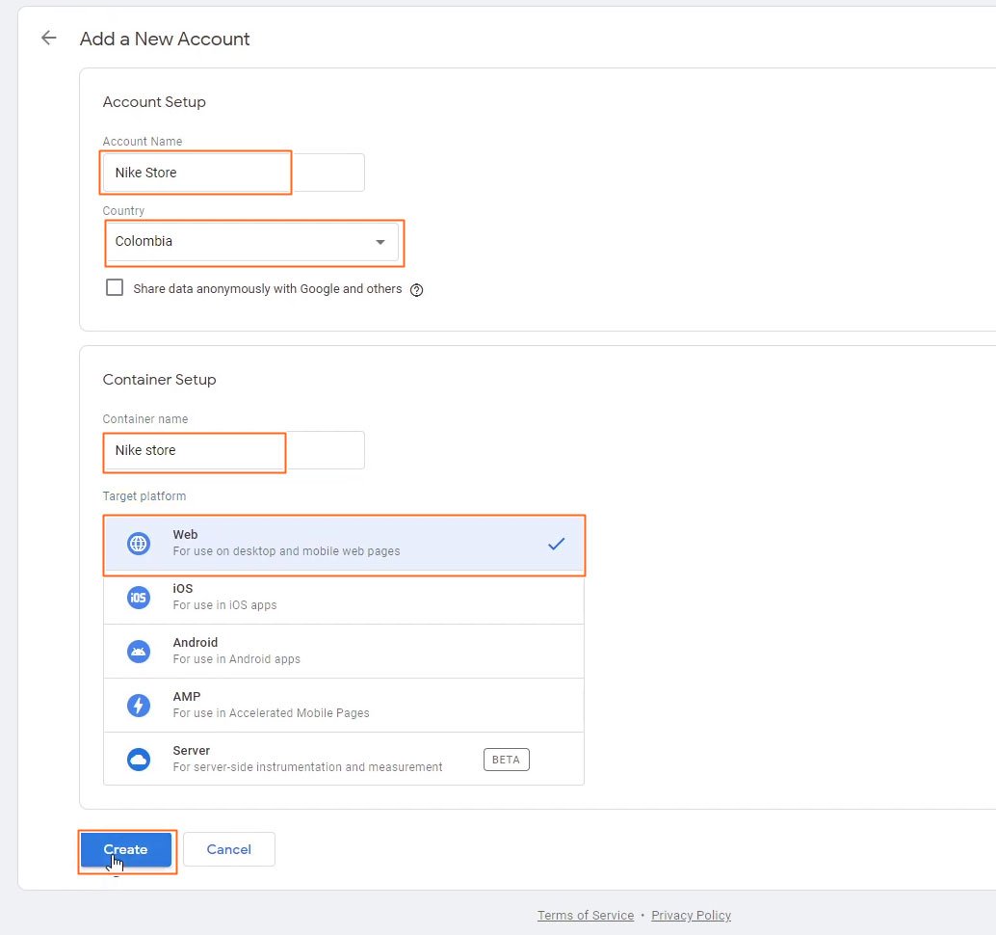Open the Country dropdown showing Colombia
Image resolution: width=996 pixels, height=935 pixels.
click(252, 242)
